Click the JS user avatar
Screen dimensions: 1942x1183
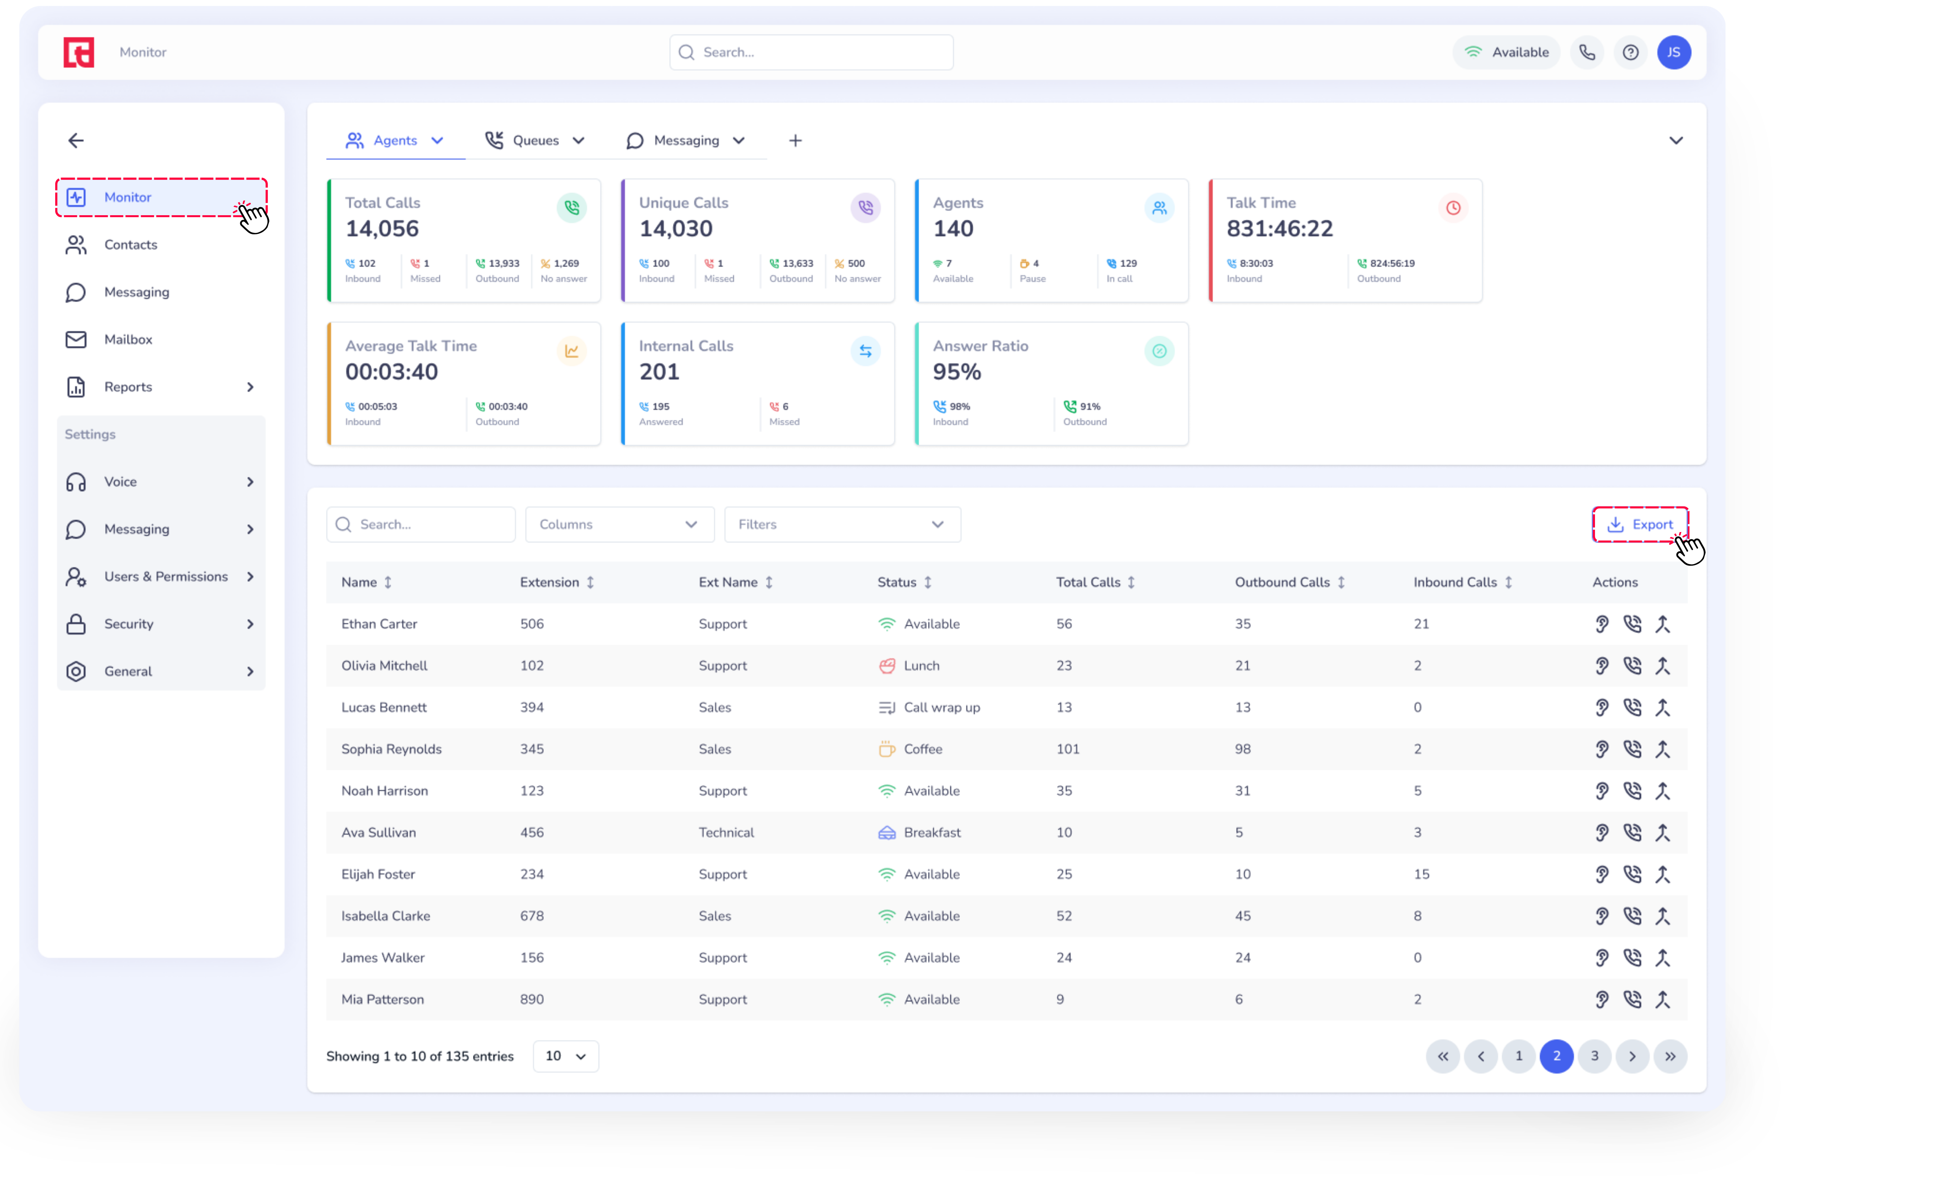pyautogui.click(x=1673, y=52)
